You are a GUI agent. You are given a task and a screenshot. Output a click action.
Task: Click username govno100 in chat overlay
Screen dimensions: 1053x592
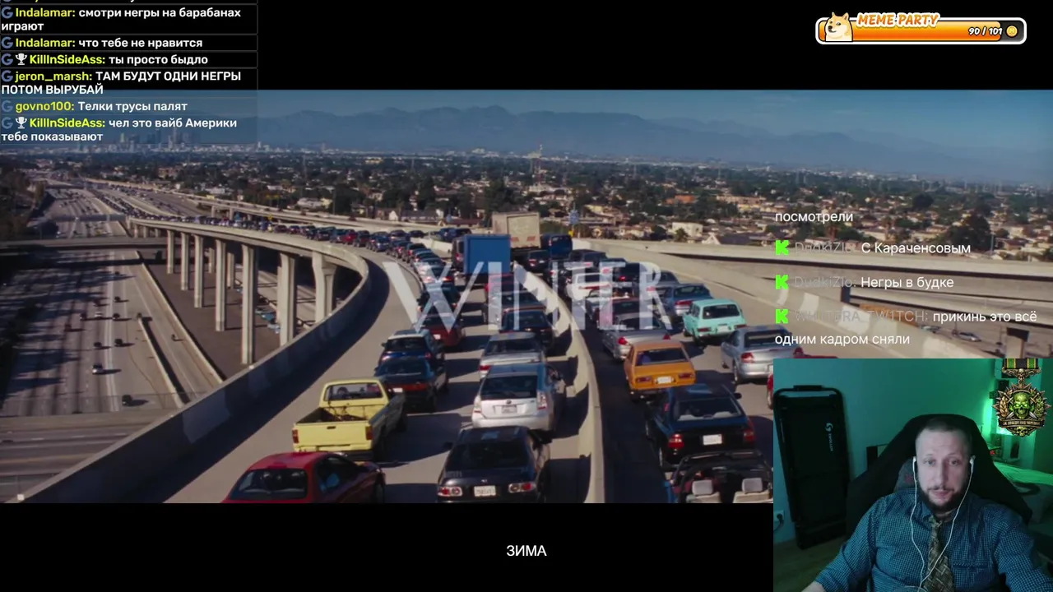point(44,107)
